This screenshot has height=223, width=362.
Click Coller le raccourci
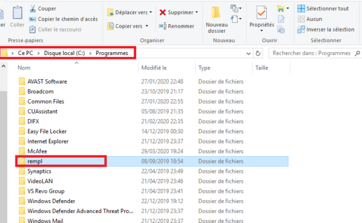pos(56,29)
